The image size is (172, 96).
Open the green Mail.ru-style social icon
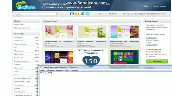(83, 14)
